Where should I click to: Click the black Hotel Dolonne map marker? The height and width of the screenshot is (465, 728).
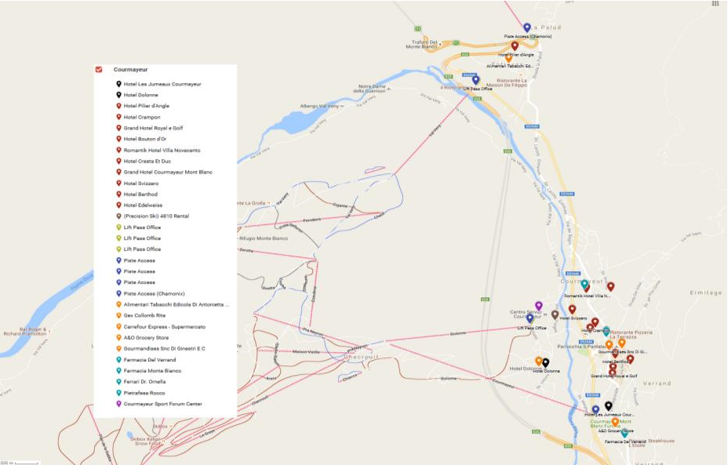tap(545, 363)
